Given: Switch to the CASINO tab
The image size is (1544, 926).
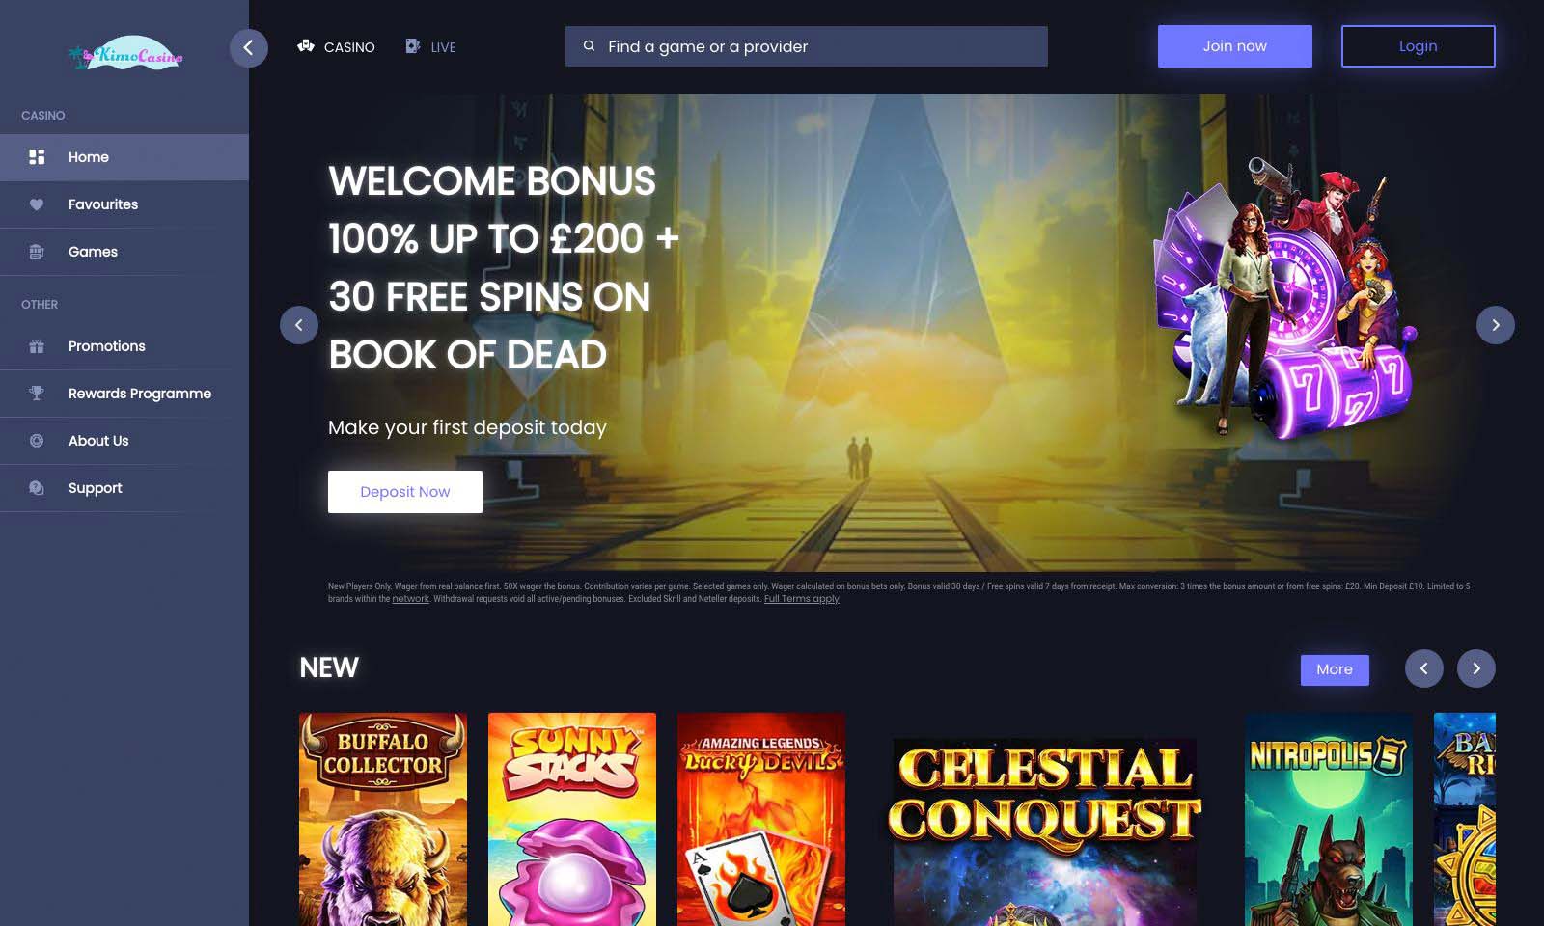Looking at the screenshot, I should pyautogui.click(x=336, y=46).
